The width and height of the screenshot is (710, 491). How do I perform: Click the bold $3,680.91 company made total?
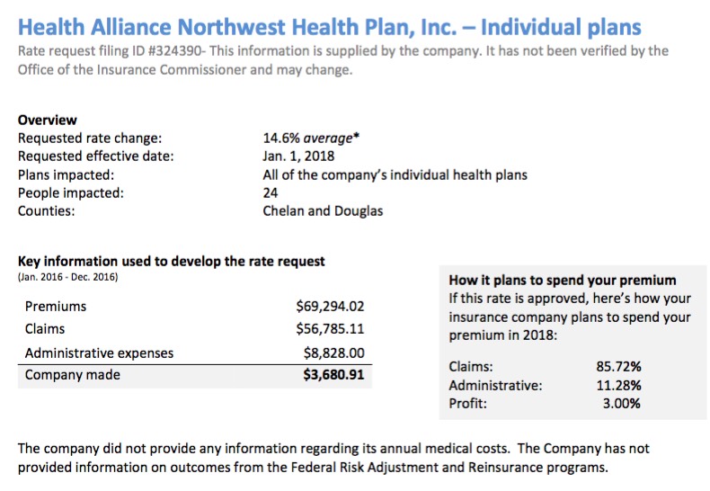(x=333, y=375)
